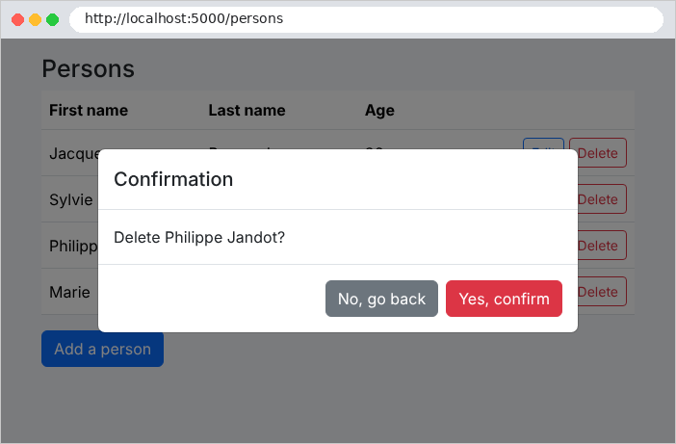Click the Age column header

[x=379, y=111]
